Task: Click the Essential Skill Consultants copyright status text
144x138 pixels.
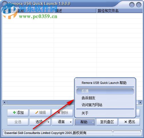Action: 45,133
